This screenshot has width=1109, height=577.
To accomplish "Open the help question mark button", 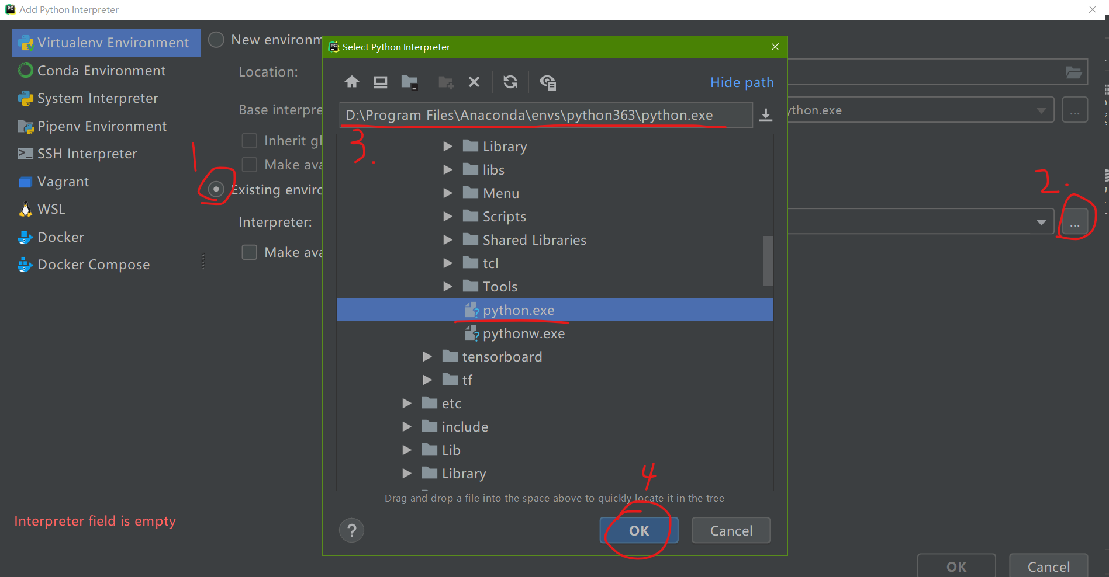I will pyautogui.click(x=352, y=531).
